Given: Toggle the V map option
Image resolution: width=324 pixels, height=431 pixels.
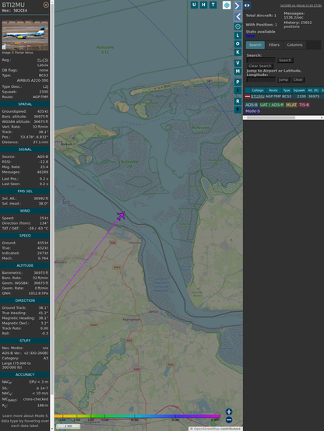Looking at the screenshot, I should tap(238, 63).
